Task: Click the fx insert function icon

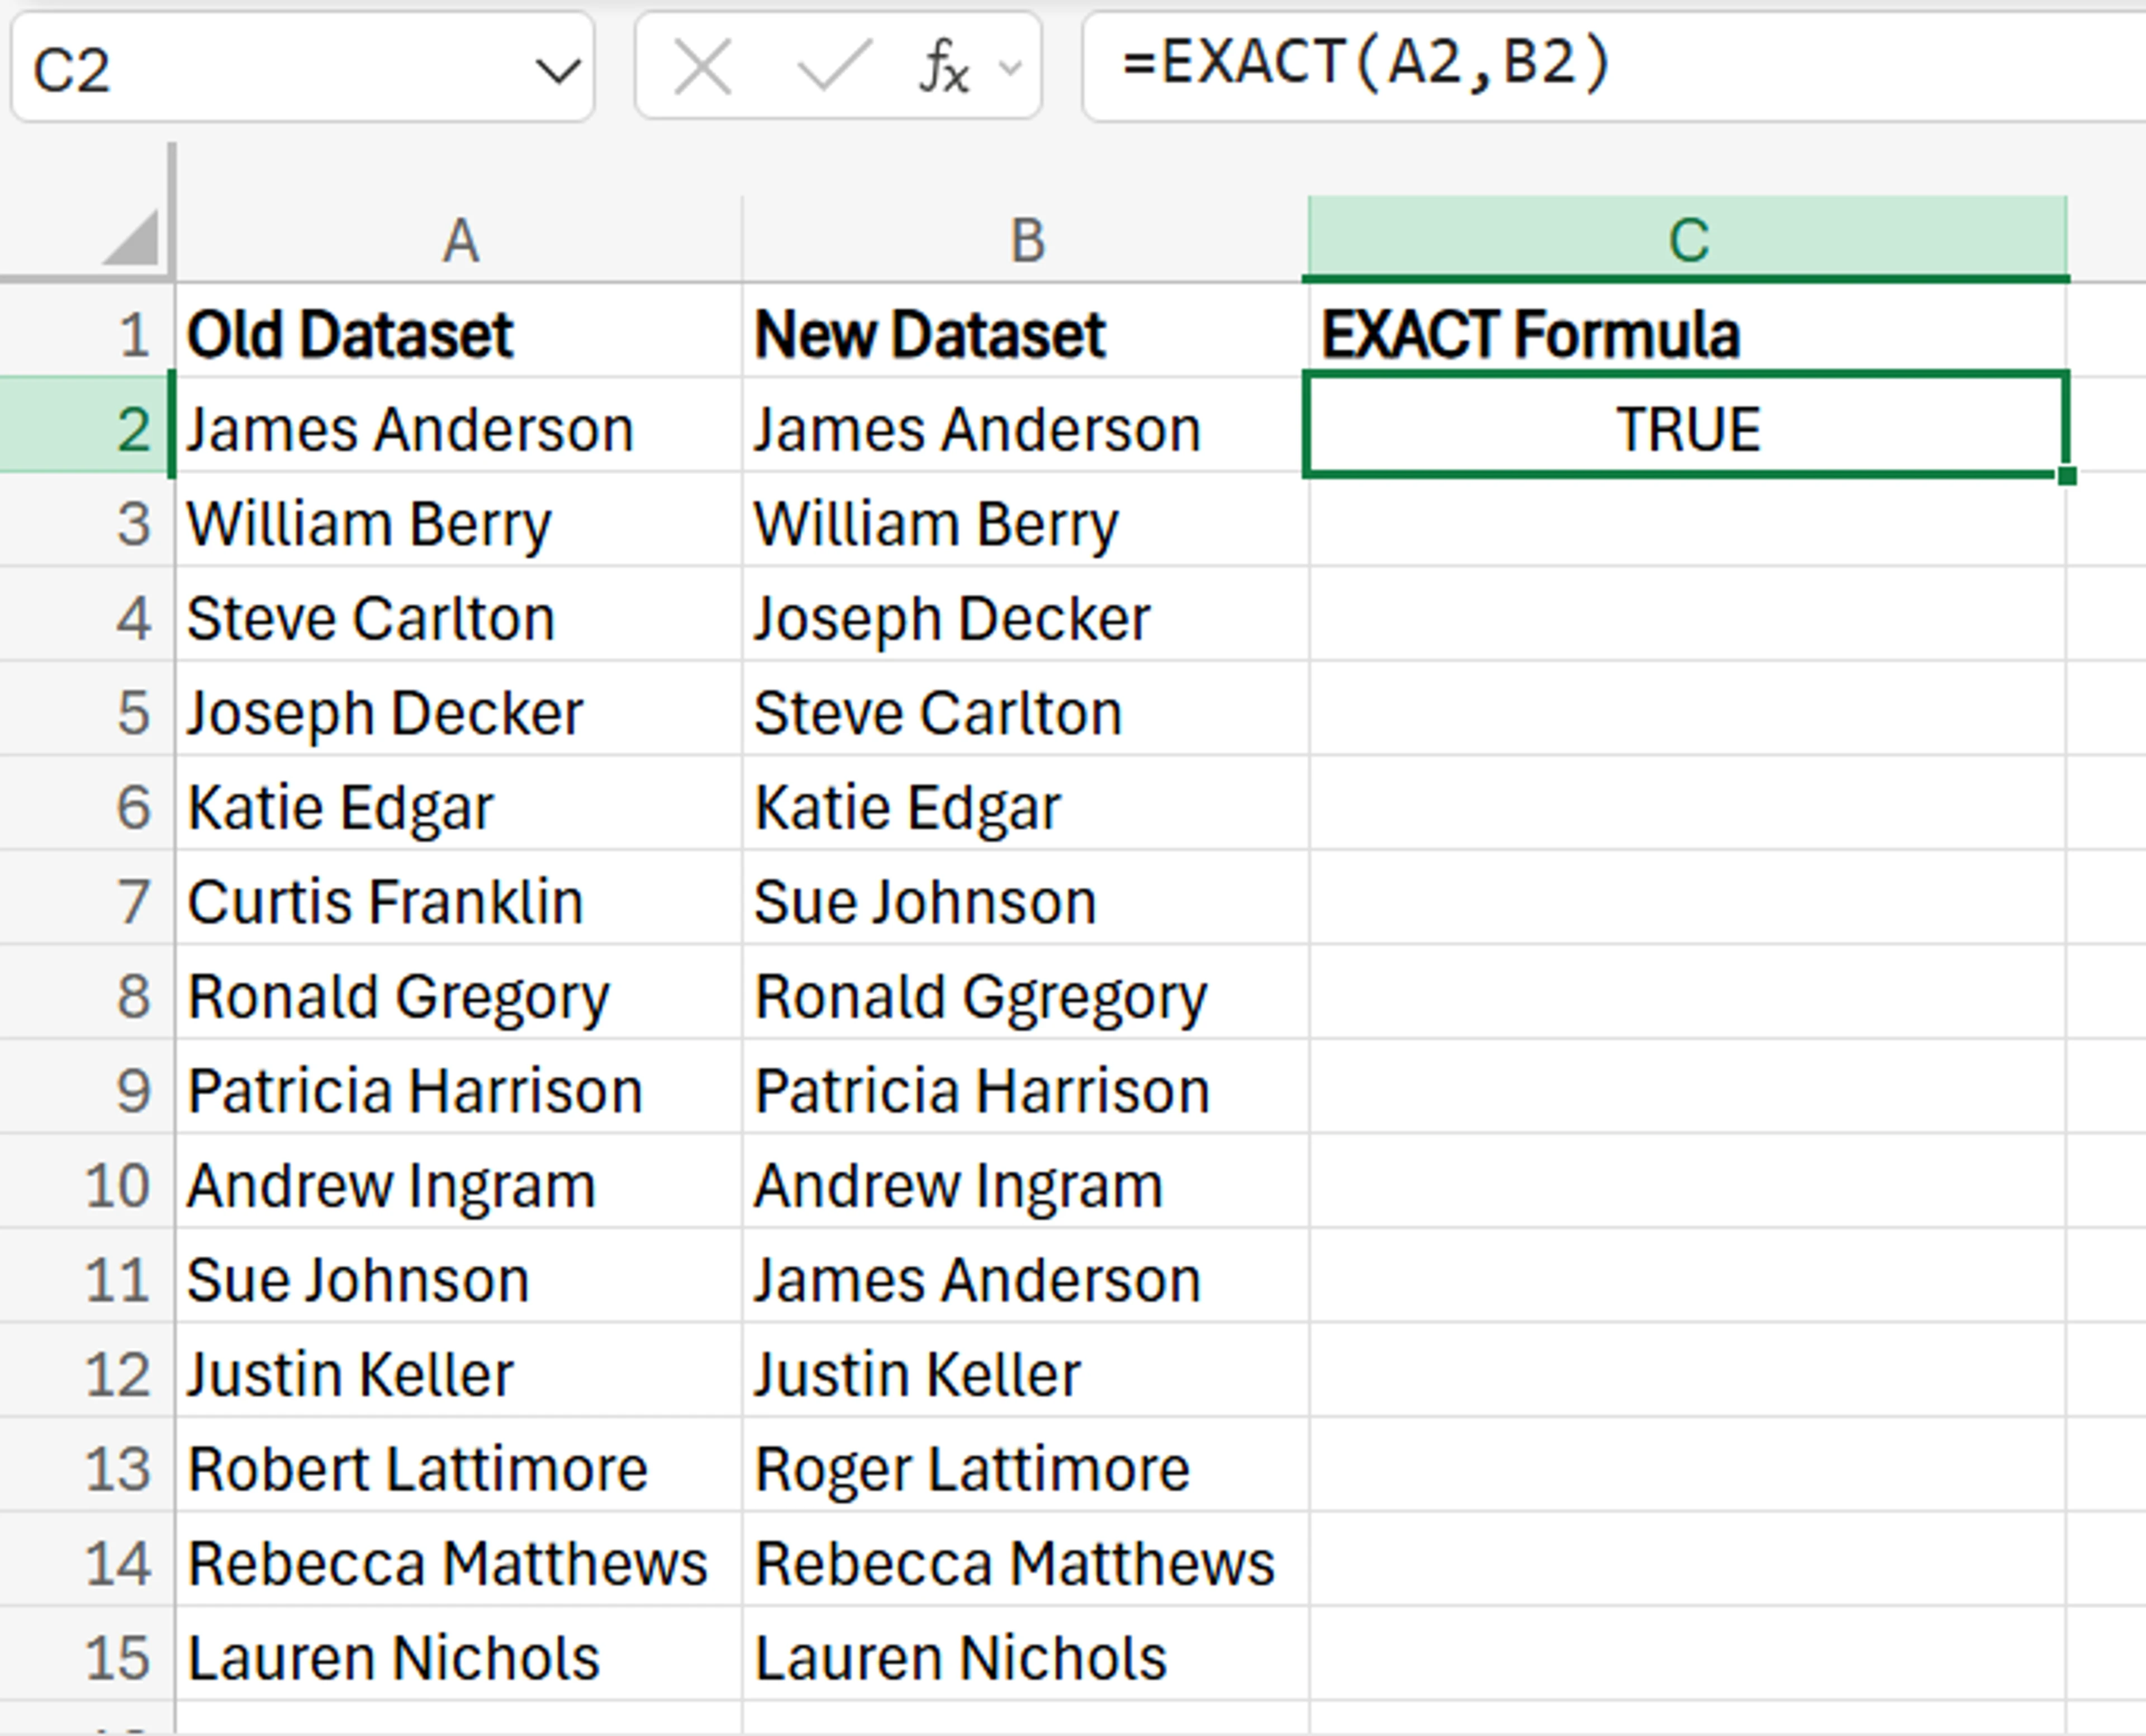Action: 944,68
